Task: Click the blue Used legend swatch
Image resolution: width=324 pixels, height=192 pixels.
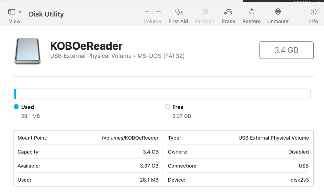Action: click(16, 107)
